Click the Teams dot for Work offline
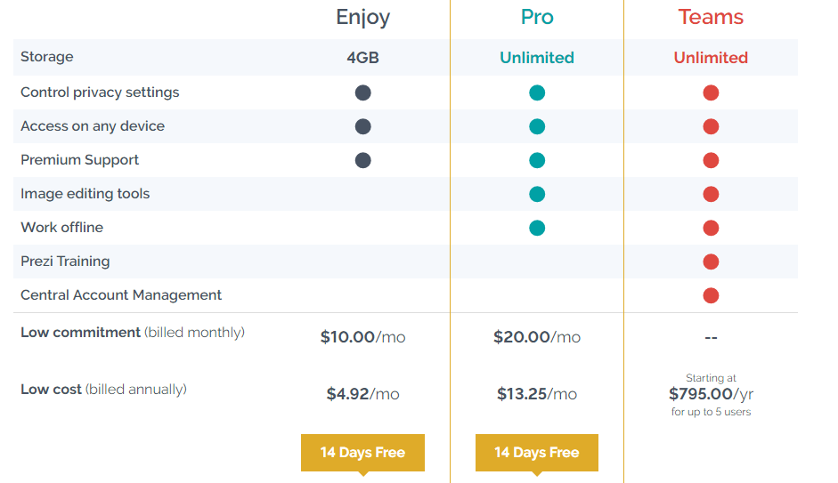The height and width of the screenshot is (483, 838). (x=711, y=228)
